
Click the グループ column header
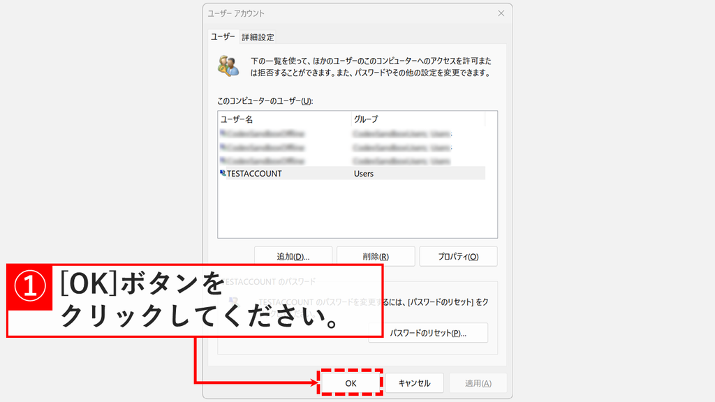pos(418,119)
